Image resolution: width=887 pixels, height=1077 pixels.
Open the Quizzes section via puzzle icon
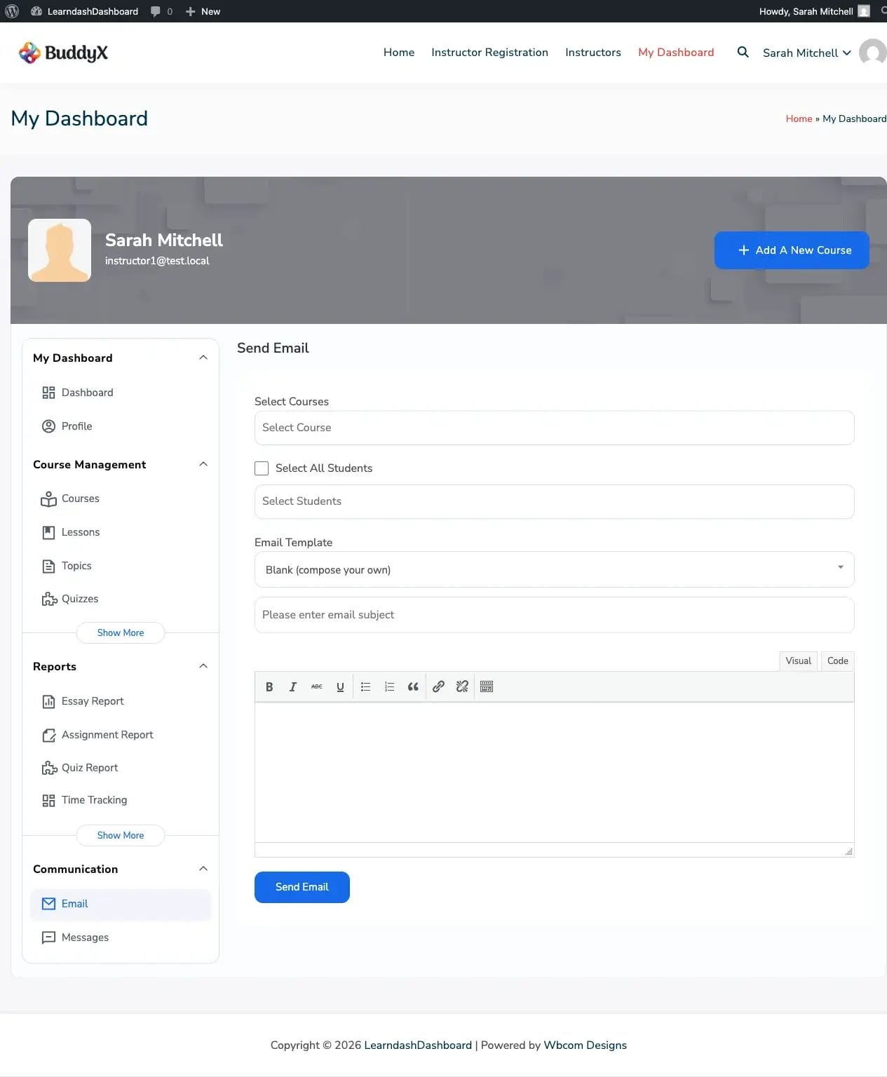79,599
